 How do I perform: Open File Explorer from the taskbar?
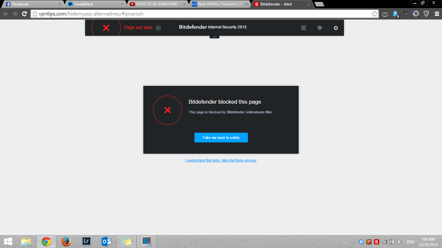[x=26, y=242]
